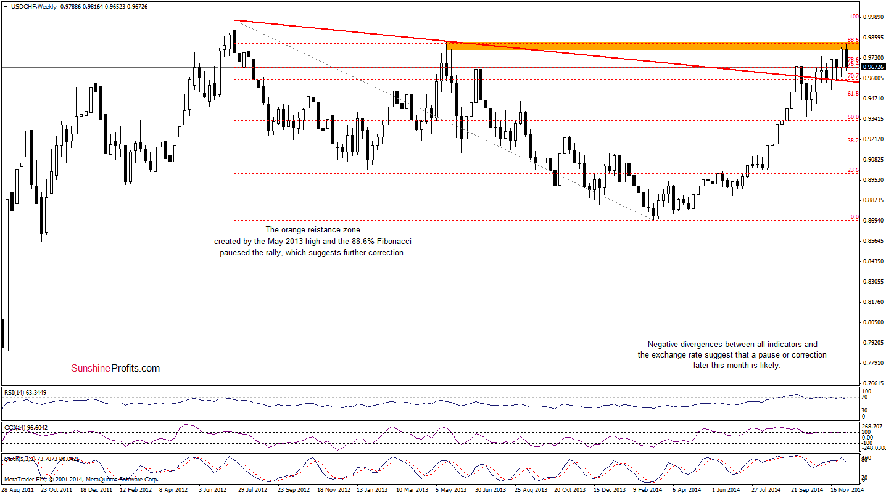The width and height of the screenshot is (886, 495).
Task: Click the 10 Mar 2013 date label
Action: (x=412, y=489)
